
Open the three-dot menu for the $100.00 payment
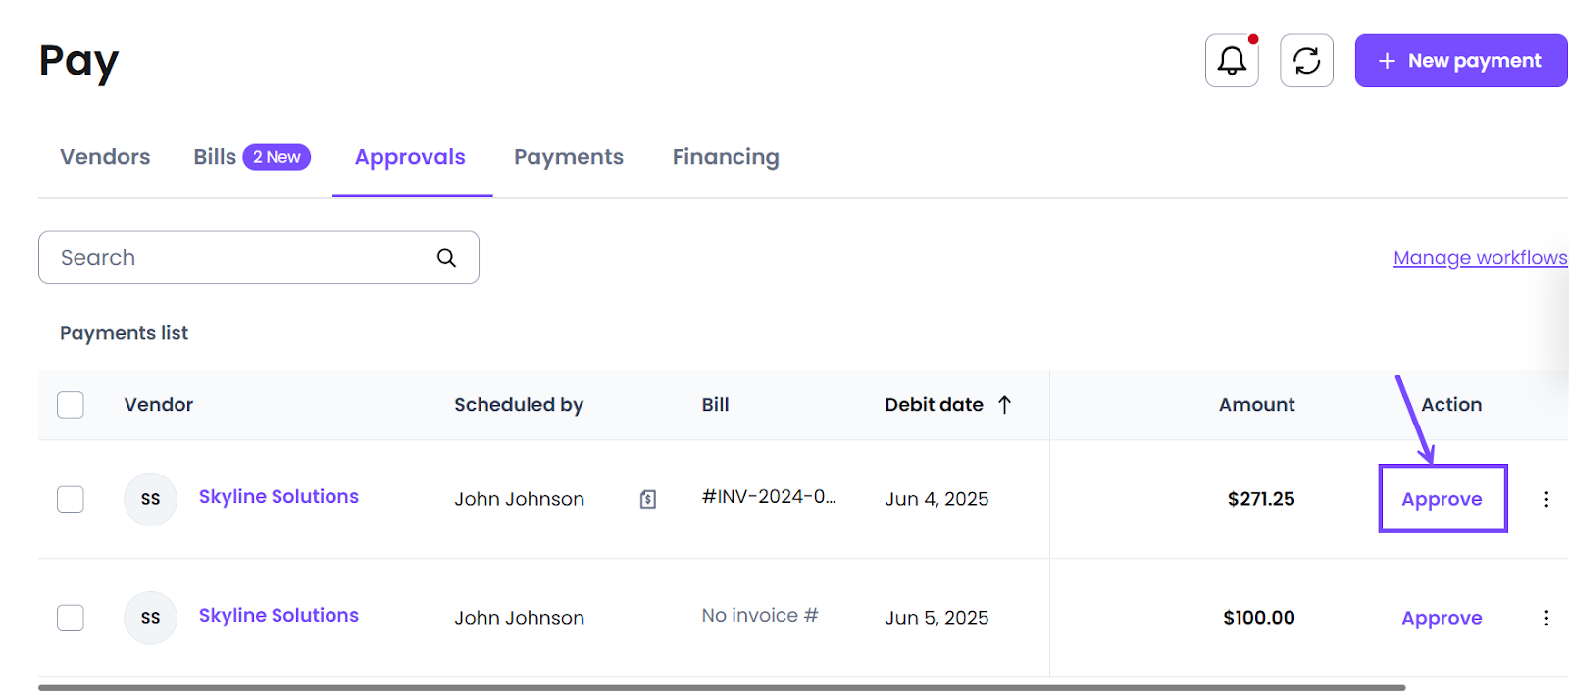pyautogui.click(x=1546, y=618)
